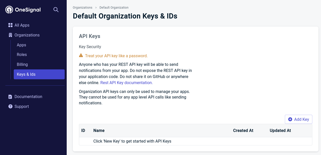Viewport: 321px width, 155px height.
Task: Open the Billing section
Action: click(x=22, y=64)
